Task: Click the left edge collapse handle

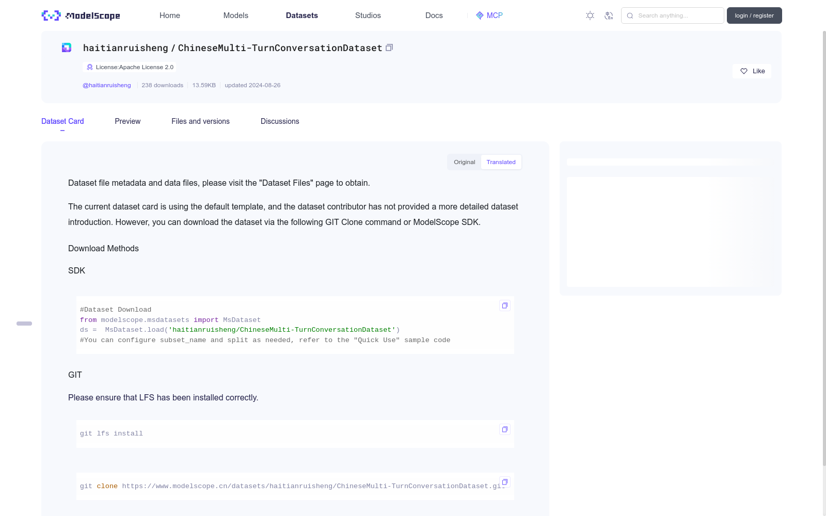Action: pyautogui.click(x=24, y=324)
